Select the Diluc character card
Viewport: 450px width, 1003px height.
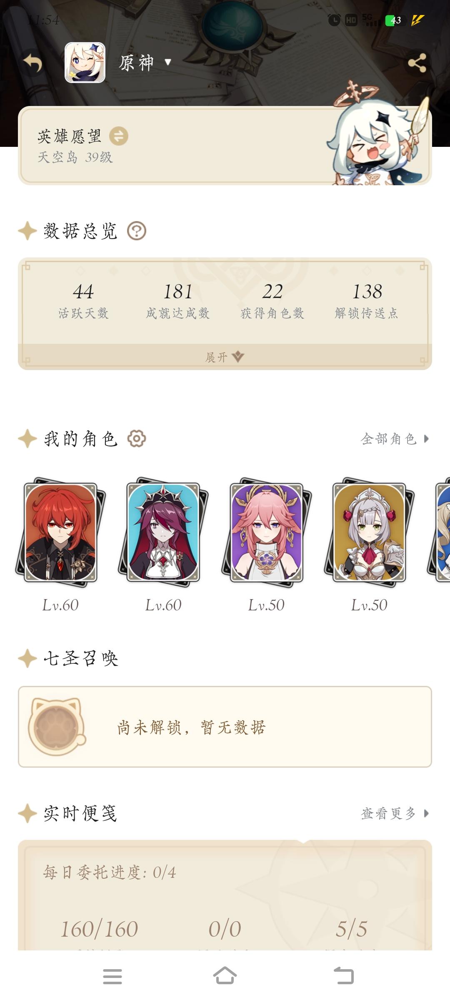(x=60, y=532)
